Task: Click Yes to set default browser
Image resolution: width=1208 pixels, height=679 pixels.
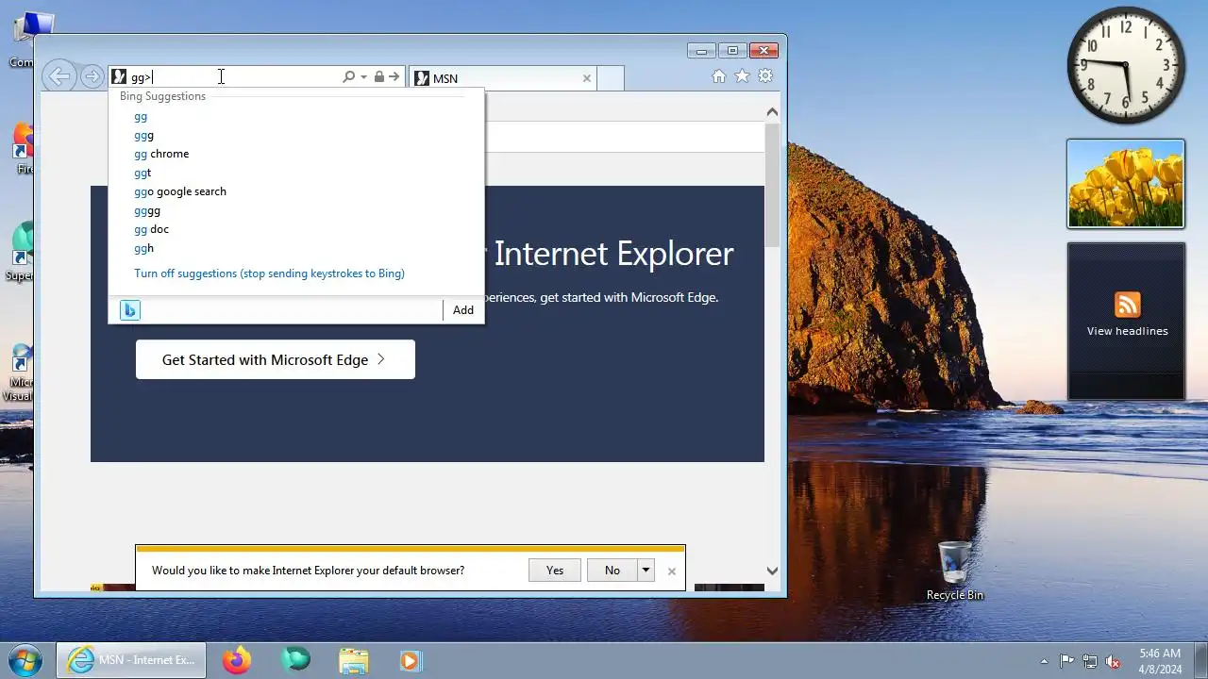Action: (x=555, y=570)
